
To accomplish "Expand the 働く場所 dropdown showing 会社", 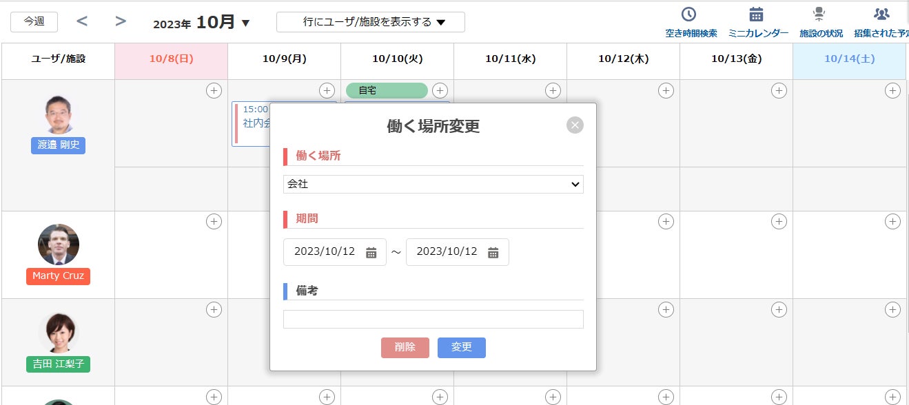I will tap(433, 184).
